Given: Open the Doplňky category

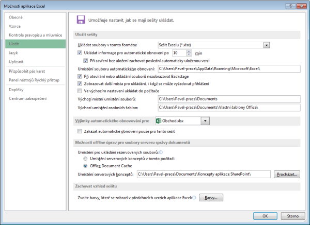Looking at the screenshot, I should point(36,90).
